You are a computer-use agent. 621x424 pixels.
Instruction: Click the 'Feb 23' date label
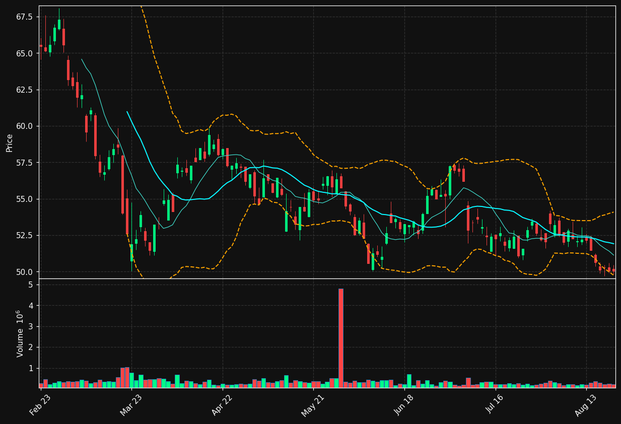[x=40, y=404]
